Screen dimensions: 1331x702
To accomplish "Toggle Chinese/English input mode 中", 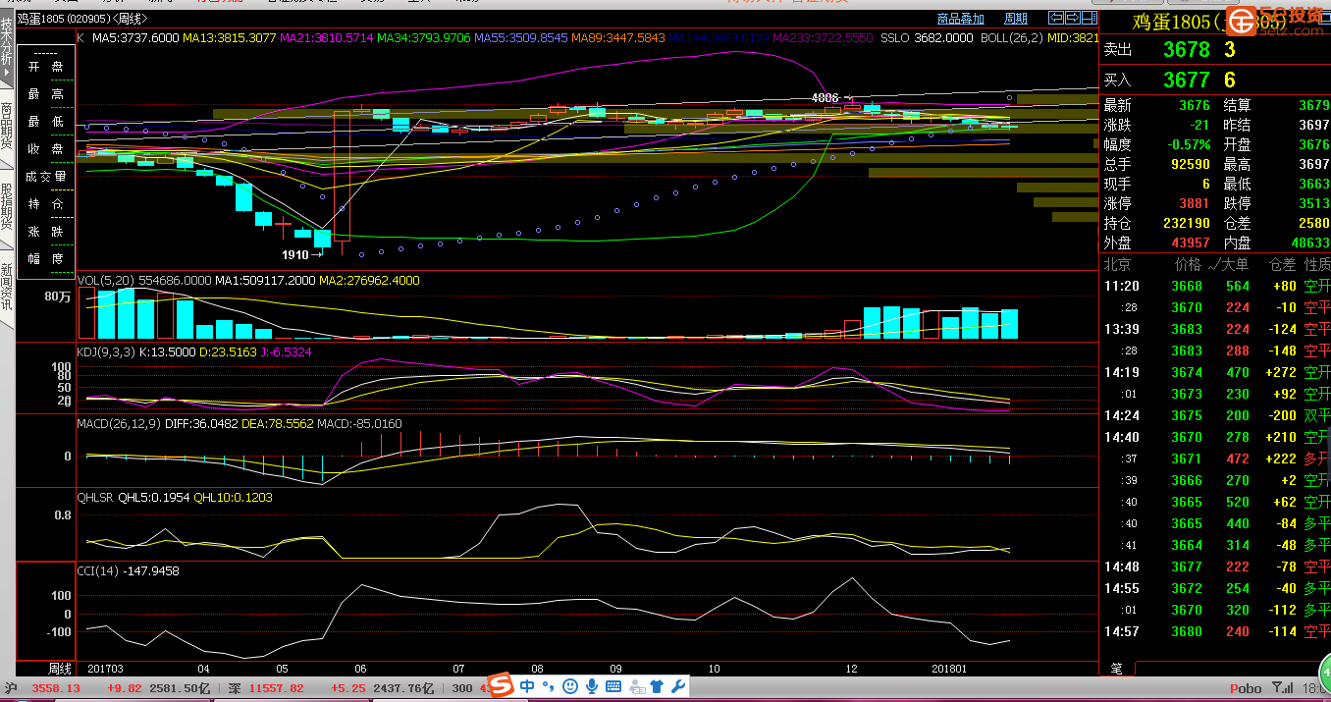I will pyautogui.click(x=528, y=685).
